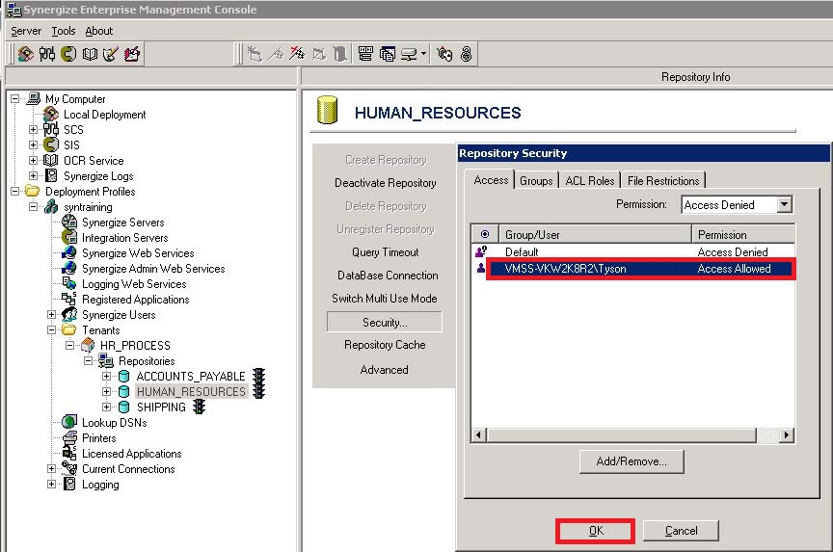Click the Synergize Users icon in tree
The width and height of the screenshot is (833, 552).
tap(69, 314)
